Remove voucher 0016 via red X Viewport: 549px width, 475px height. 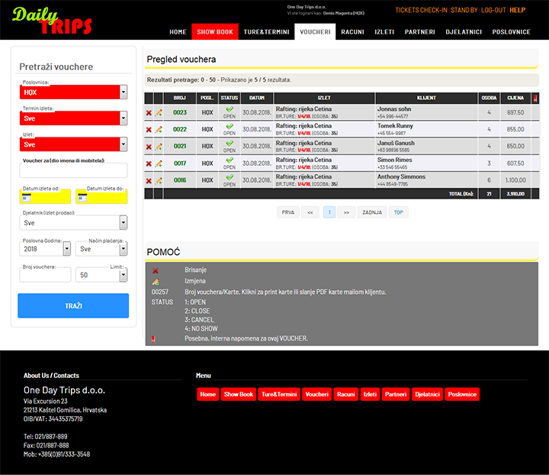point(149,181)
